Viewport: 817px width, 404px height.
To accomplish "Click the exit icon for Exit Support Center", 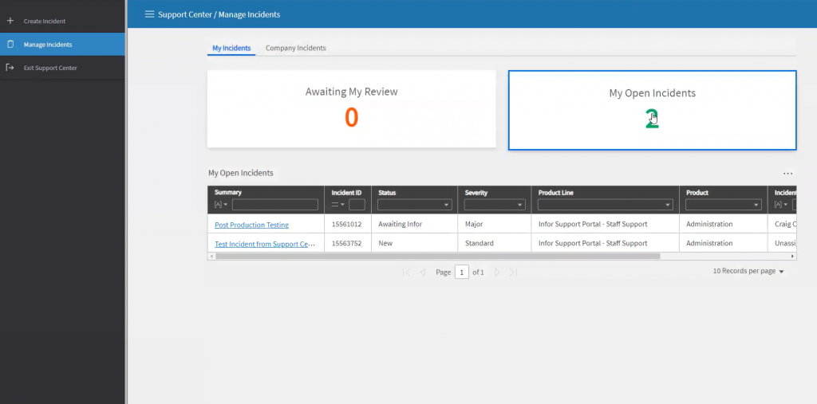I will pyautogui.click(x=10, y=68).
